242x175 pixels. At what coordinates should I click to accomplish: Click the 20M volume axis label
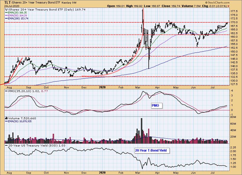233,137
